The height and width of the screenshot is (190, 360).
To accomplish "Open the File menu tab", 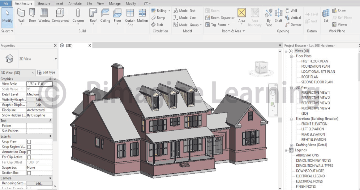I will tap(6, 3).
